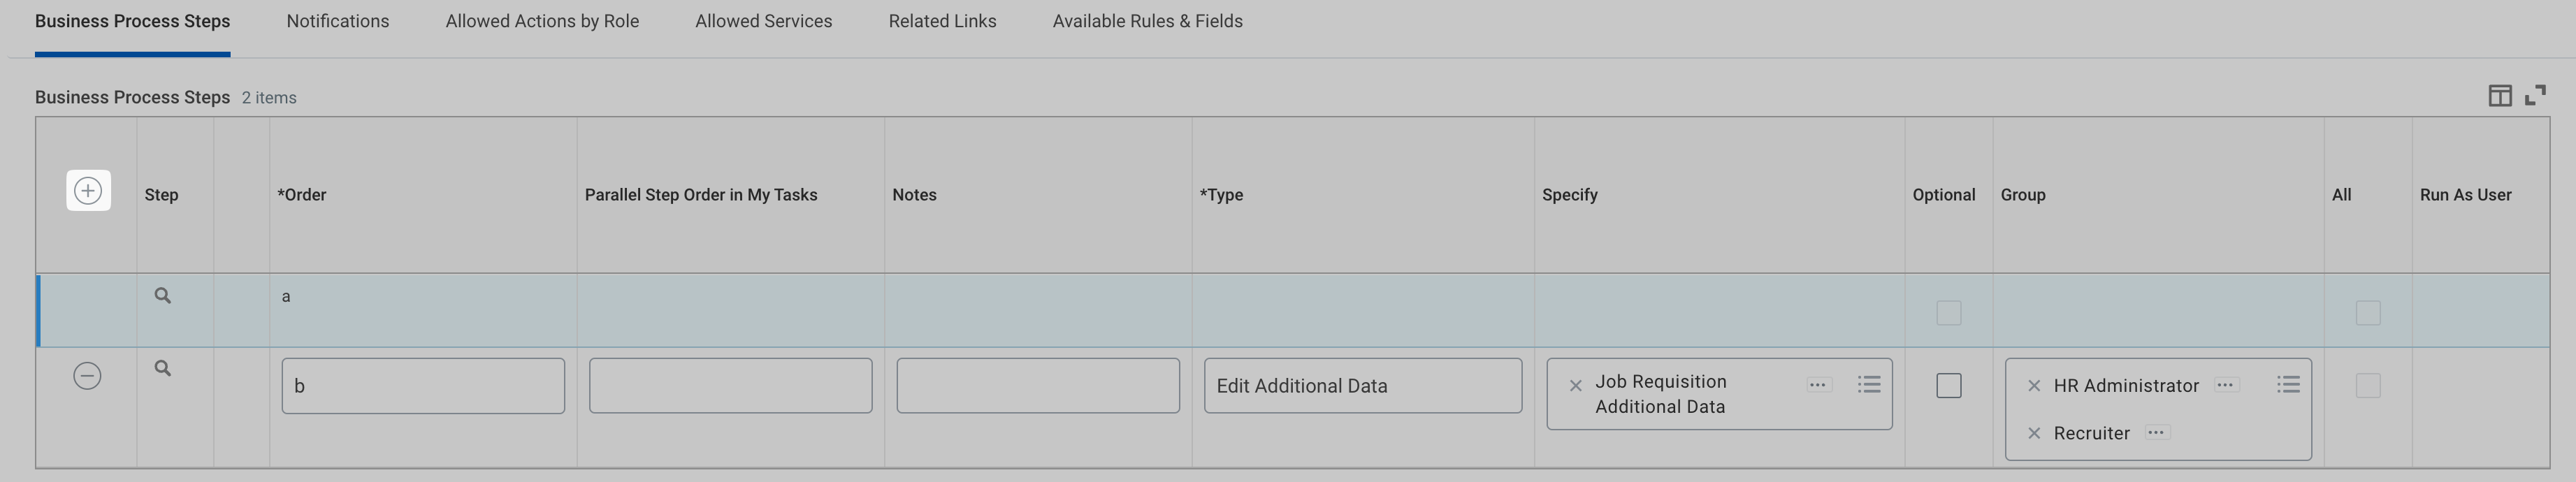
Task: Open the table column layout icon
Action: click(2499, 96)
